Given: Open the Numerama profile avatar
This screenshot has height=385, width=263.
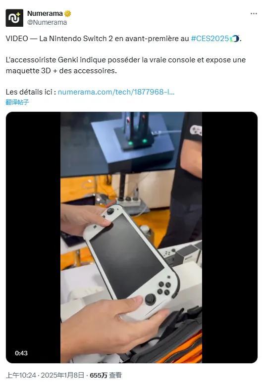Looking at the screenshot, I should pos(14,18).
